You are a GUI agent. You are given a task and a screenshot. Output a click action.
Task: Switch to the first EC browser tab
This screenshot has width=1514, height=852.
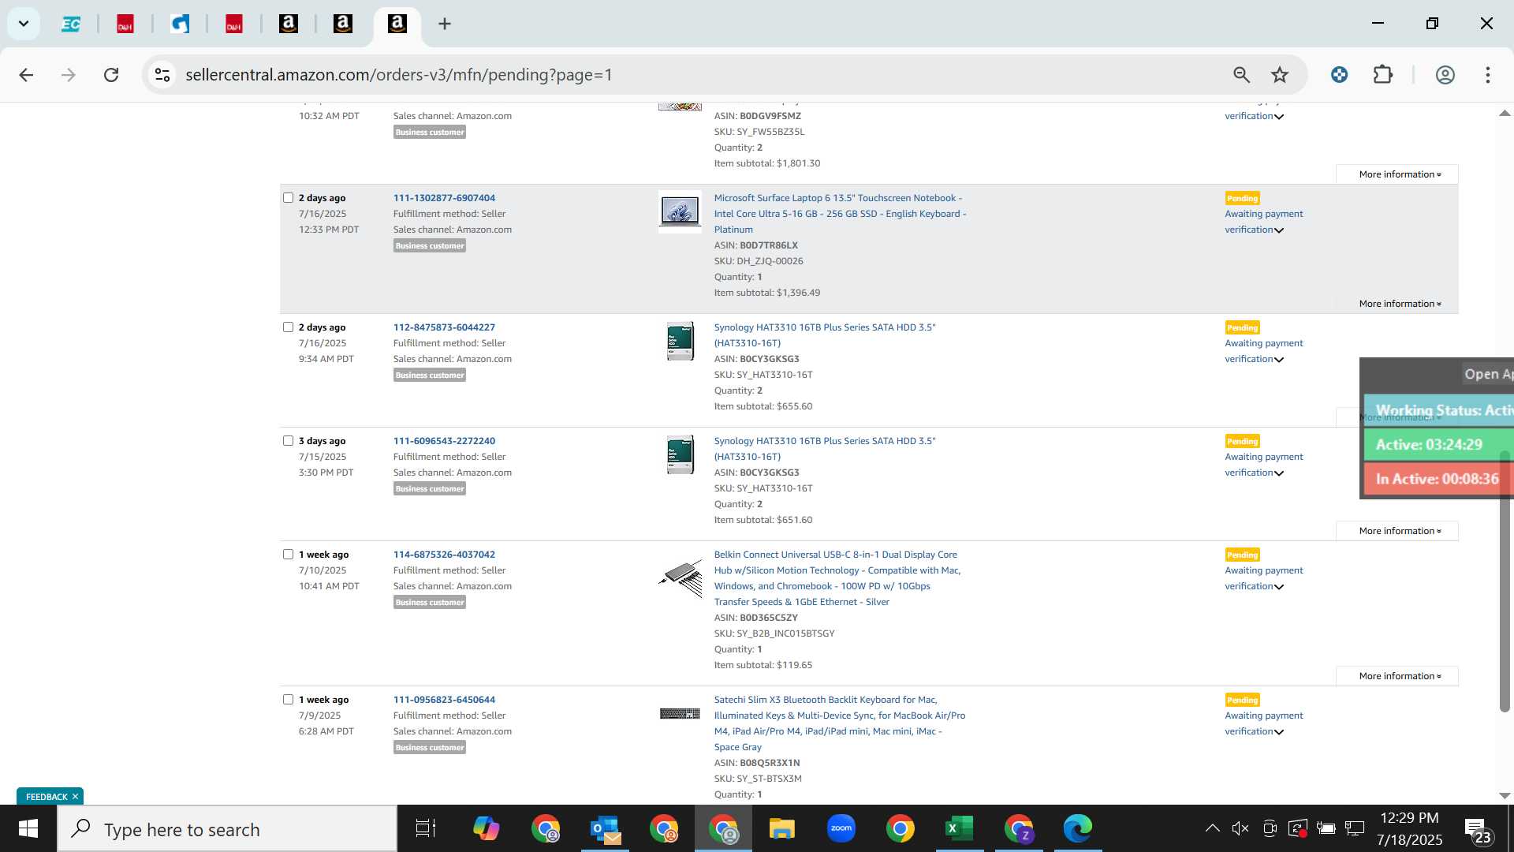point(71,24)
